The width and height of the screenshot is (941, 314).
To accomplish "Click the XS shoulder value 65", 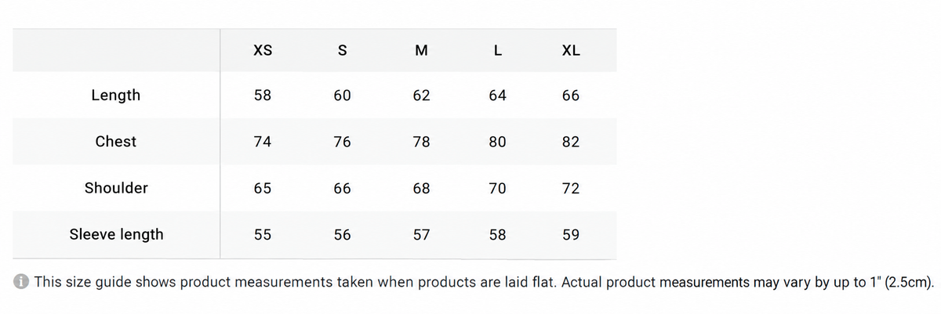I will pyautogui.click(x=263, y=189).
